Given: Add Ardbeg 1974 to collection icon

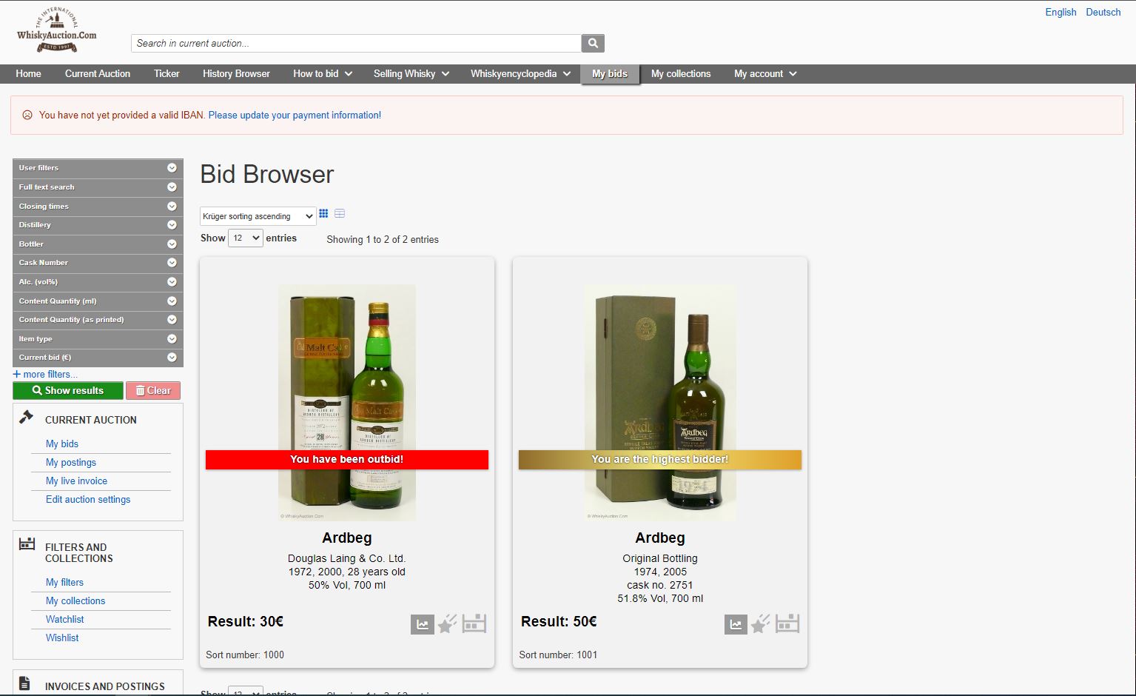Looking at the screenshot, I should click(x=787, y=624).
